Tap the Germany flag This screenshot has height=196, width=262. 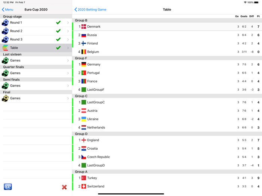(84, 65)
